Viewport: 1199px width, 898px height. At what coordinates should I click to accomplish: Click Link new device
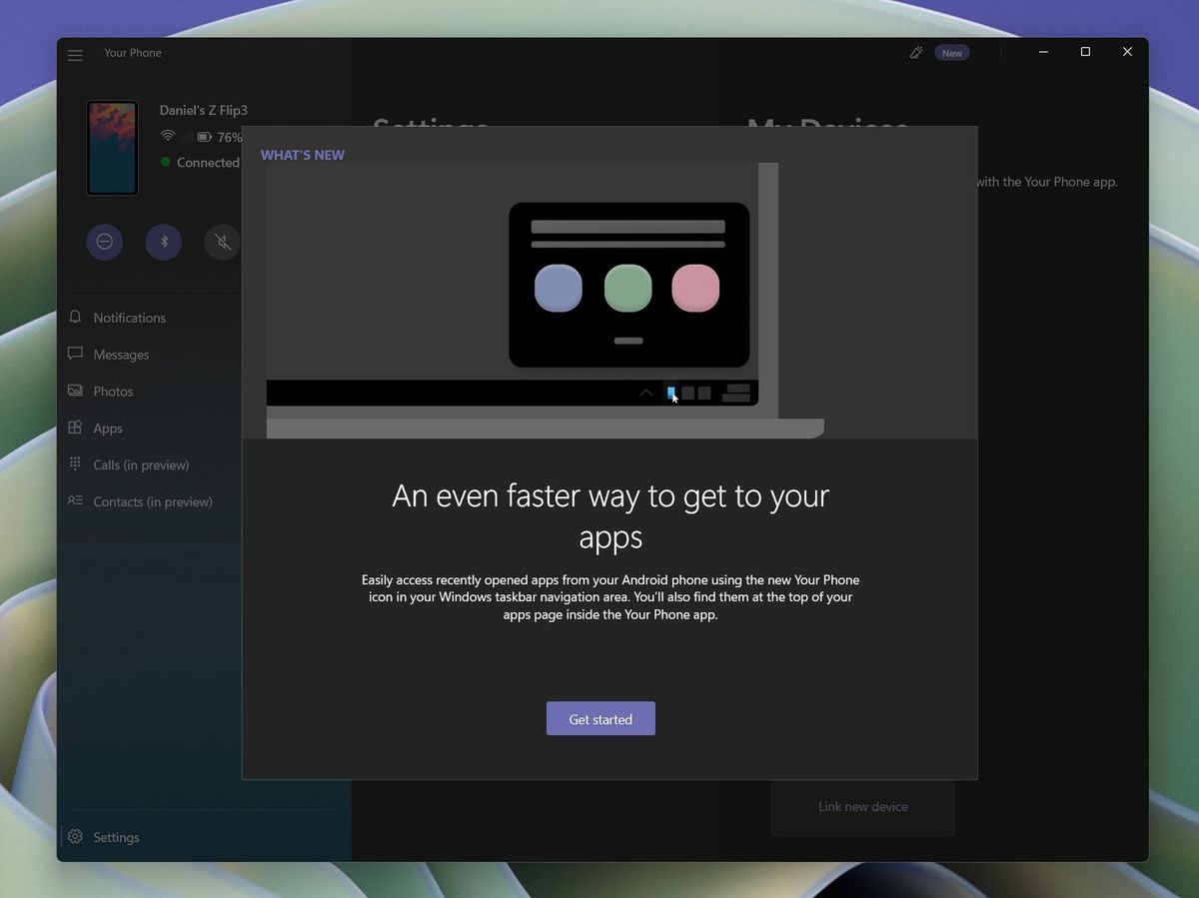(862, 806)
